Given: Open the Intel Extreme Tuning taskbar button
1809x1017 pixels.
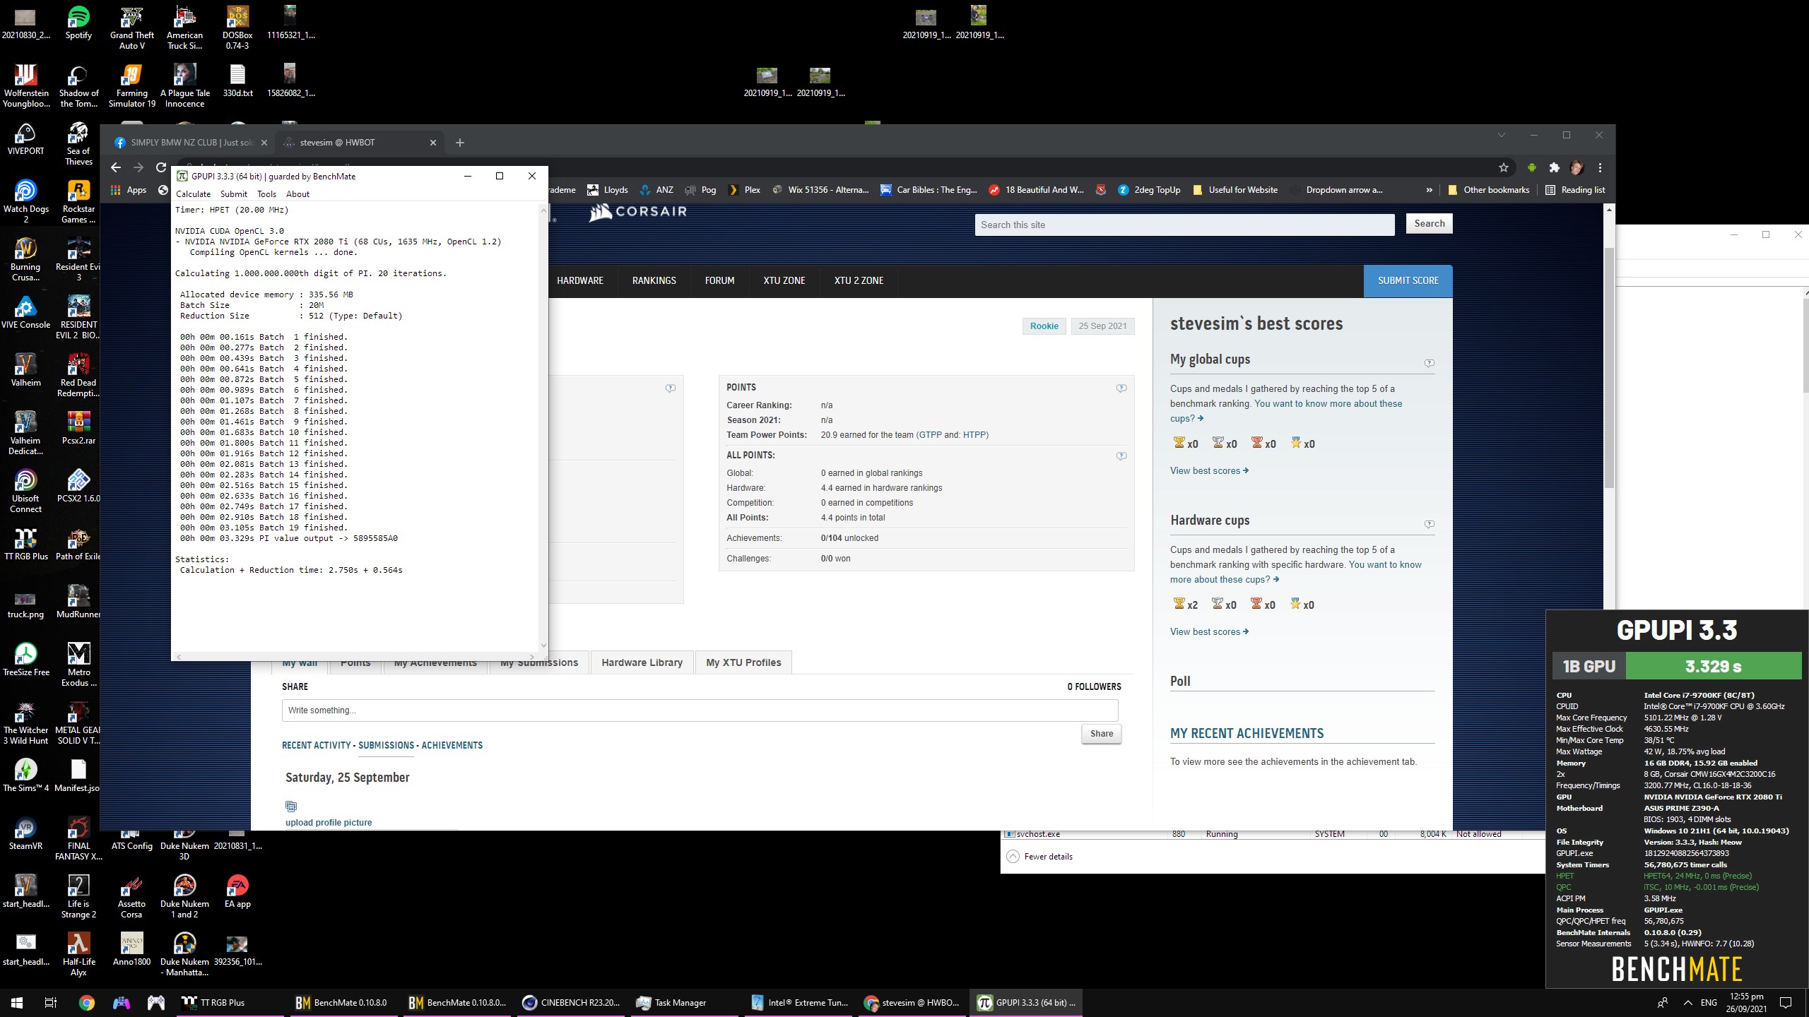Looking at the screenshot, I should click(x=800, y=1002).
